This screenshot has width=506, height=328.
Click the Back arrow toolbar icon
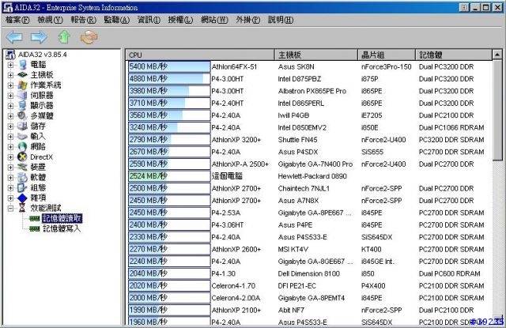click(14, 37)
